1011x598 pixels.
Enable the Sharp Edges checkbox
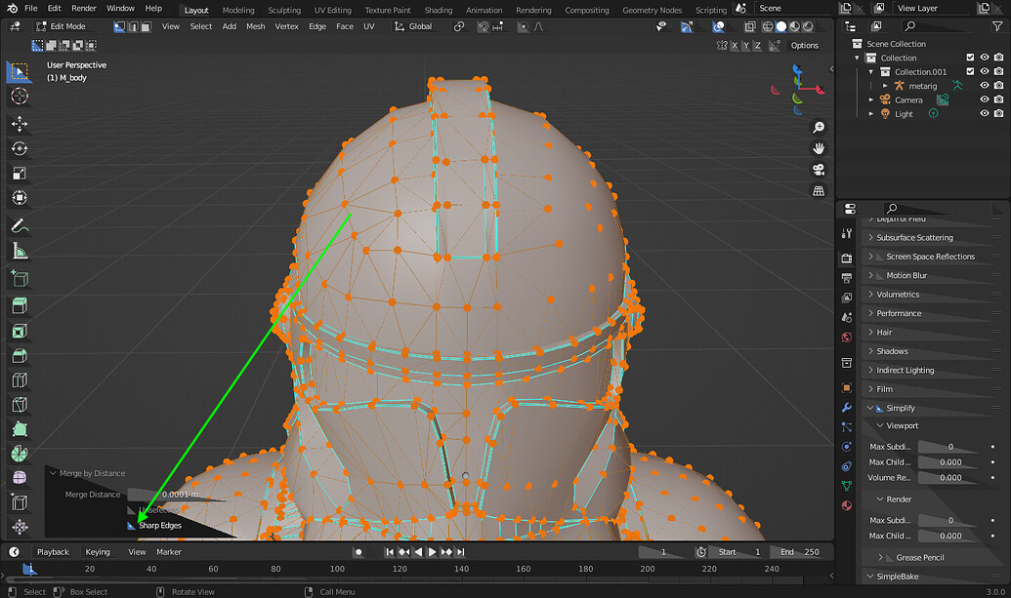point(132,526)
